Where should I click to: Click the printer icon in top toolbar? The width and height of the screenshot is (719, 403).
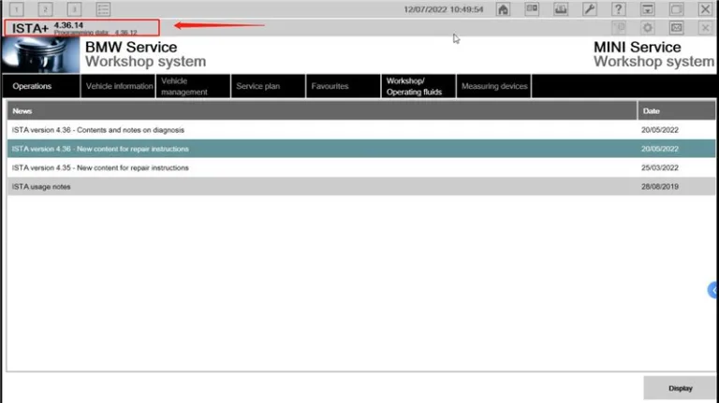click(561, 9)
